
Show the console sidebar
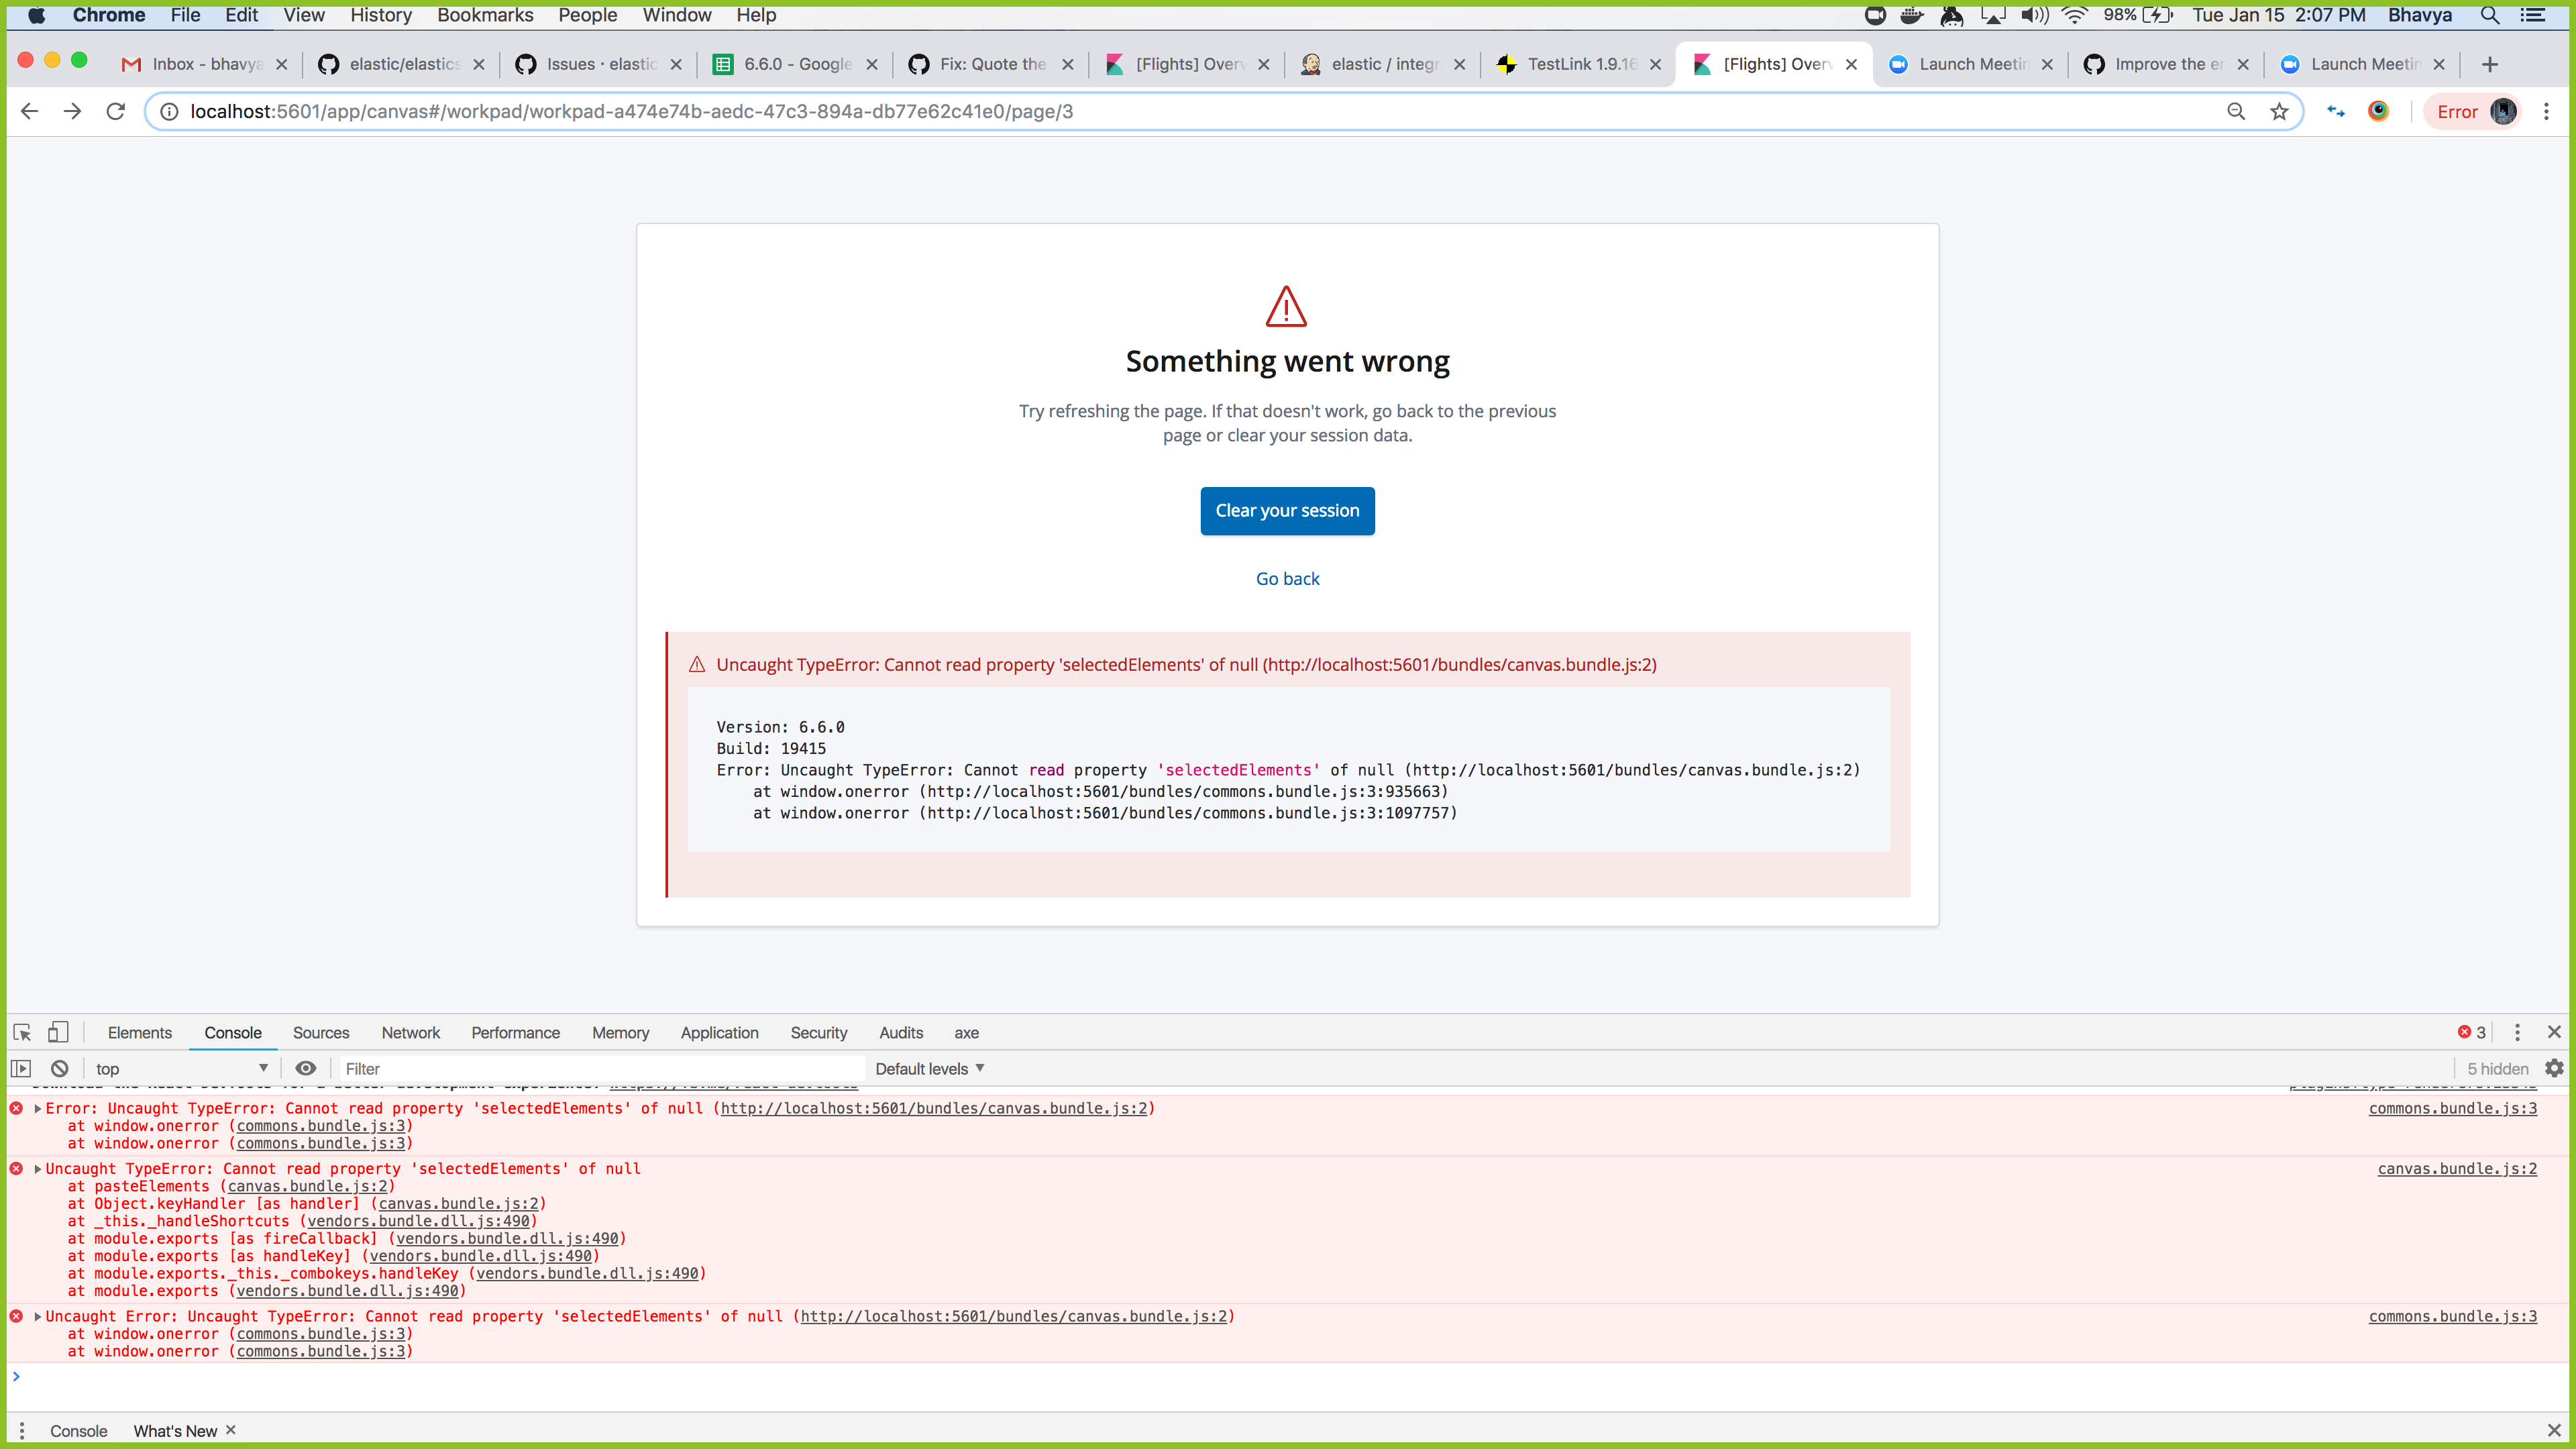tap(21, 1068)
